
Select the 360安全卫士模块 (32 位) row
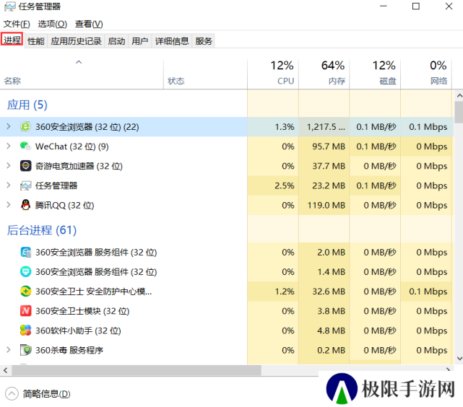click(226, 311)
